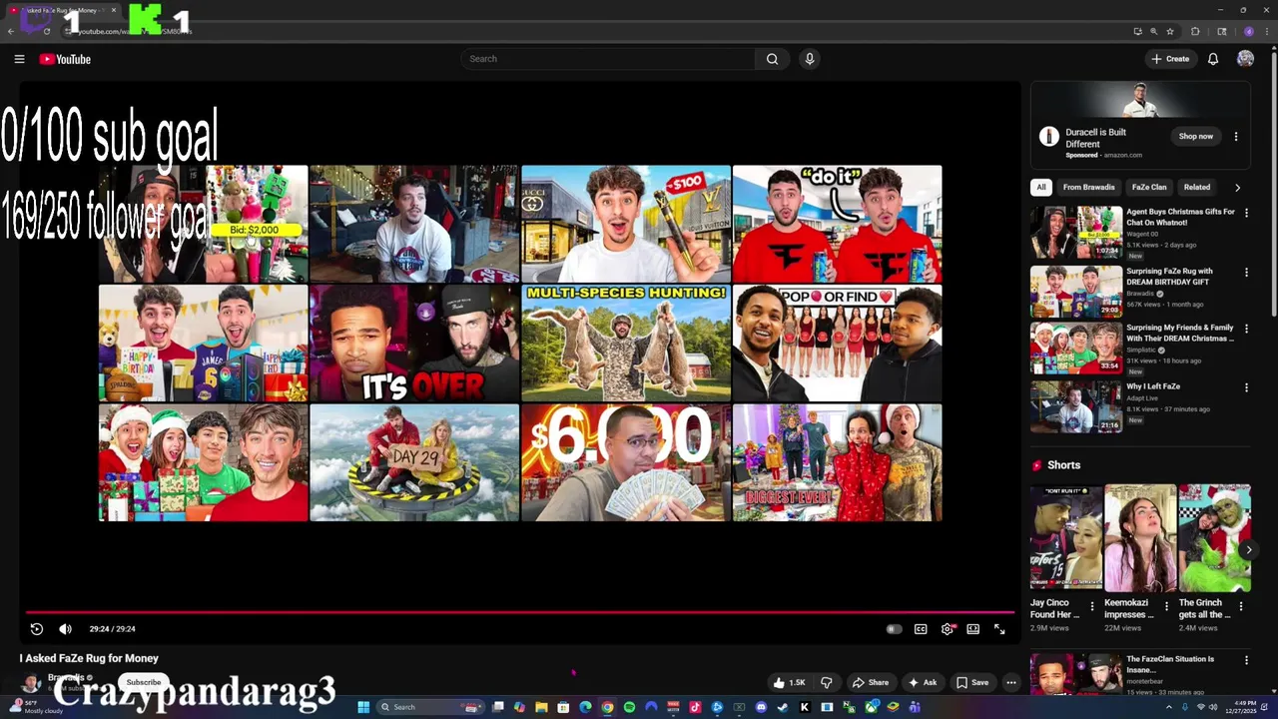Open the Ask button
This screenshot has width=1278, height=719.
click(922, 683)
